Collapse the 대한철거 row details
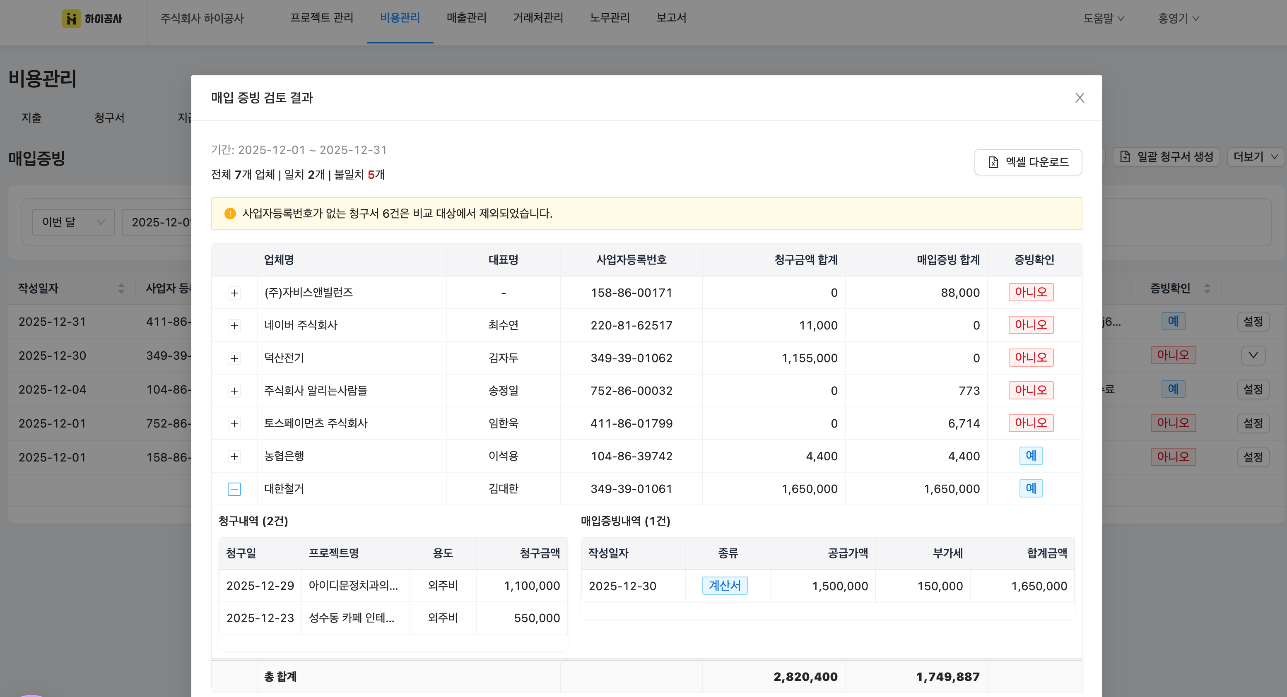Screen dimensions: 1287x697 coord(234,489)
